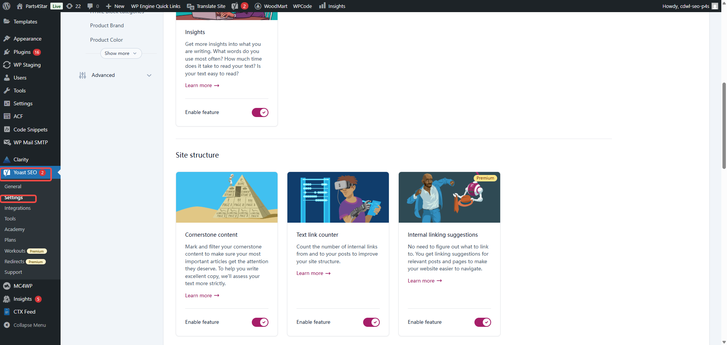
Task: Click the WP Staging refresh icon
Action: click(69, 6)
